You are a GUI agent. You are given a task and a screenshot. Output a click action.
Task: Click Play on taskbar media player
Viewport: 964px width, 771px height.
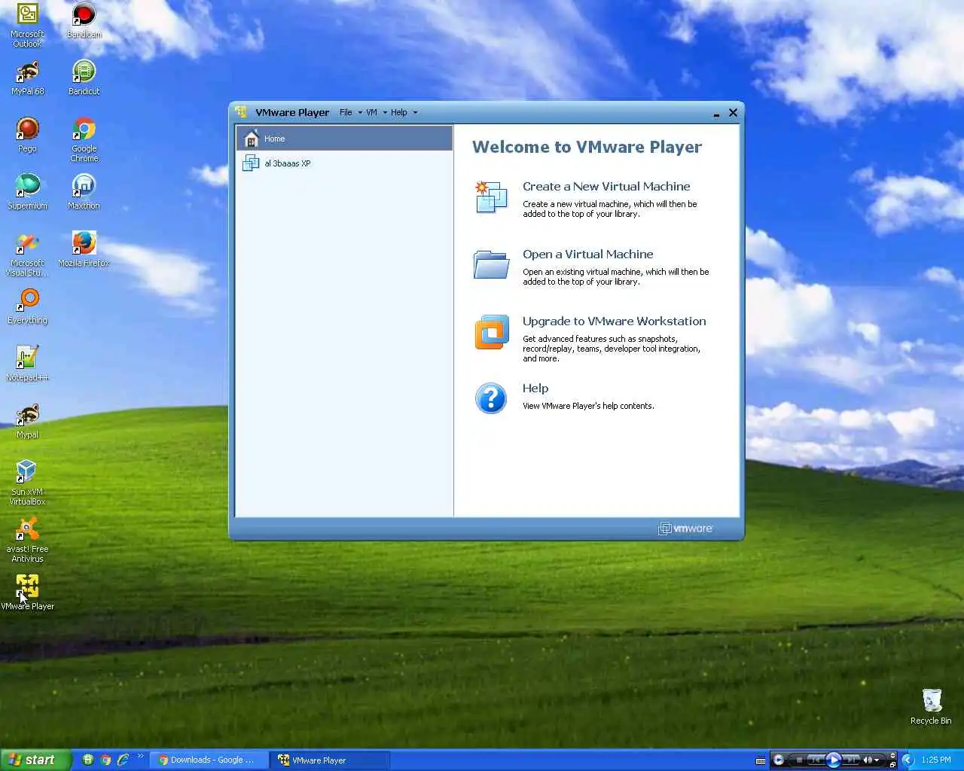834,760
